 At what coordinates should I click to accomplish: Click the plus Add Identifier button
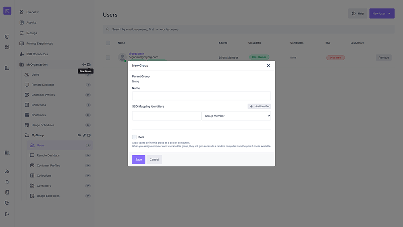[x=259, y=106]
